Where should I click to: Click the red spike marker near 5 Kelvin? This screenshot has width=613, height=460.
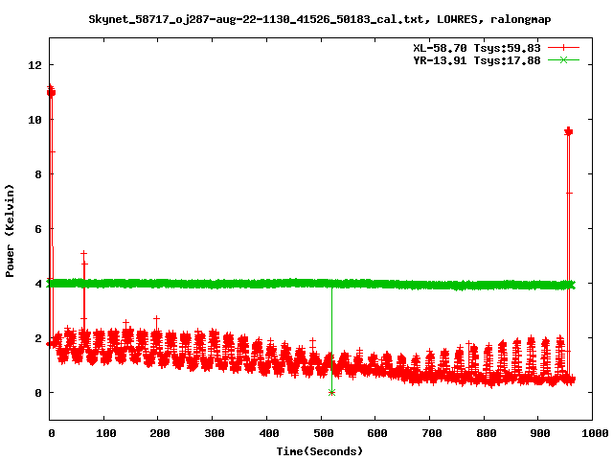[x=83, y=254]
